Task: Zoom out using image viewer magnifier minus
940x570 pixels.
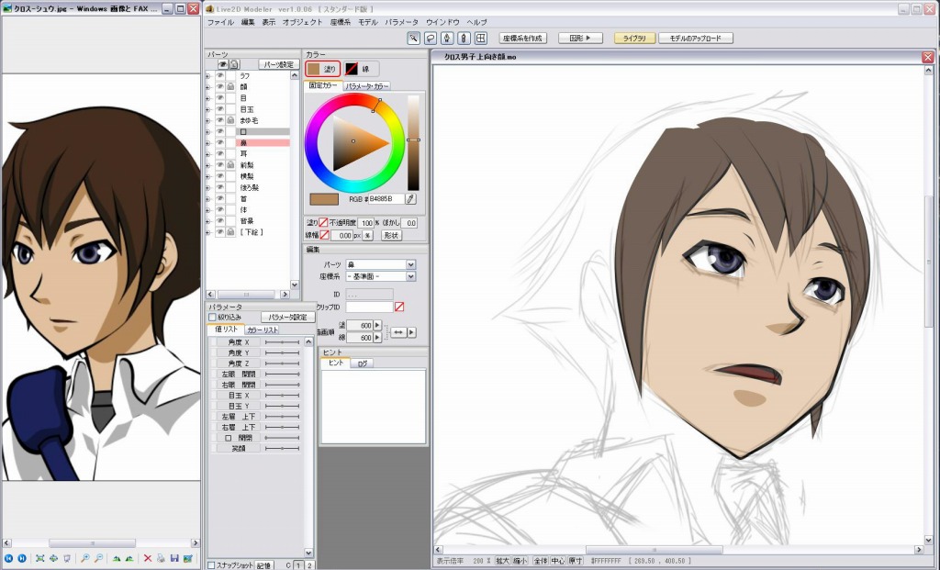Action: coord(98,558)
